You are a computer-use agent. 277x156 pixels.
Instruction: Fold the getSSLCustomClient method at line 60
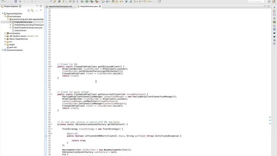coord(52,67)
